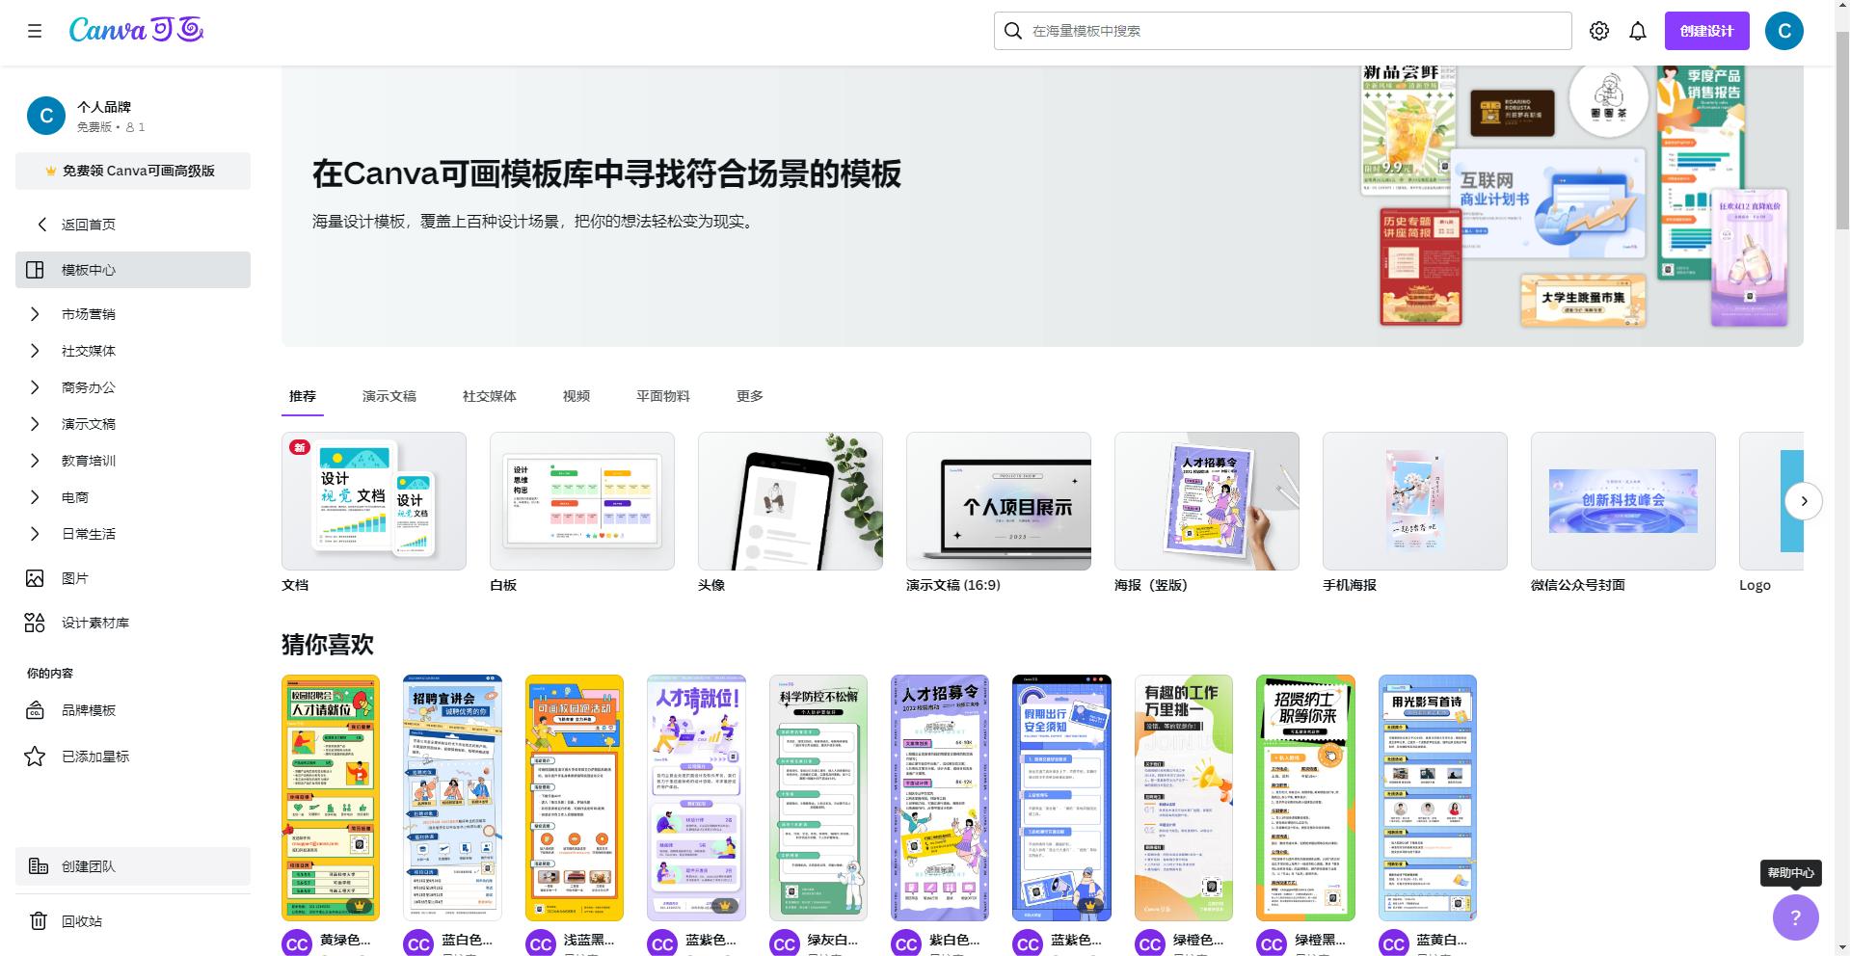Screen dimensions: 1850x956
Task: Open the settings gear
Action: click(x=1599, y=30)
